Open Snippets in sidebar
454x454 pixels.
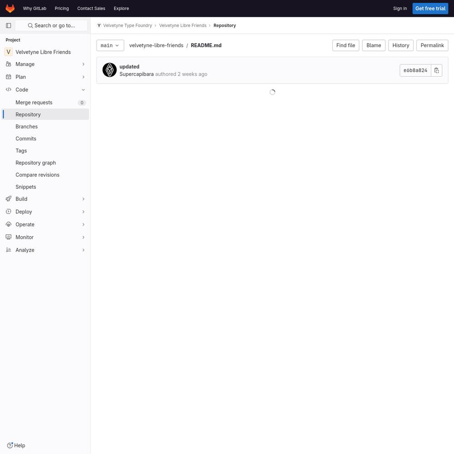pos(45,187)
